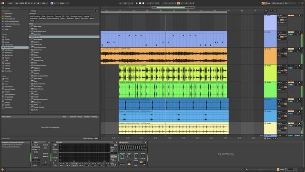Click the Saturation filter tag
Screen dimensions: 305x172
tap(84, 18)
